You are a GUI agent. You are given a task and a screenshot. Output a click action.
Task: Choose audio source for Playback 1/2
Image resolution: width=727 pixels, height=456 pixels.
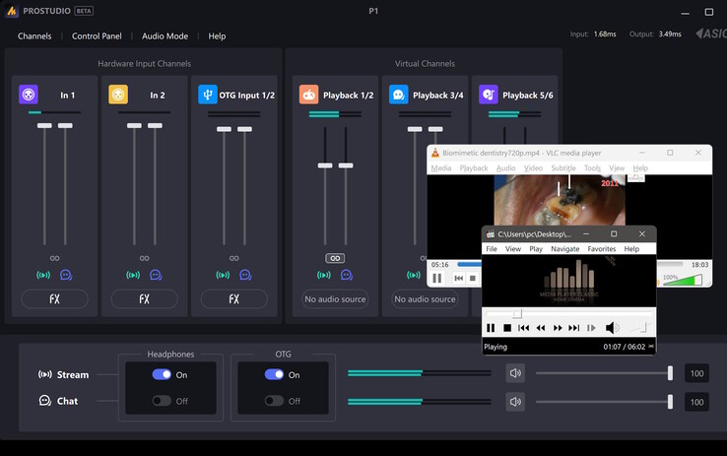pos(335,298)
